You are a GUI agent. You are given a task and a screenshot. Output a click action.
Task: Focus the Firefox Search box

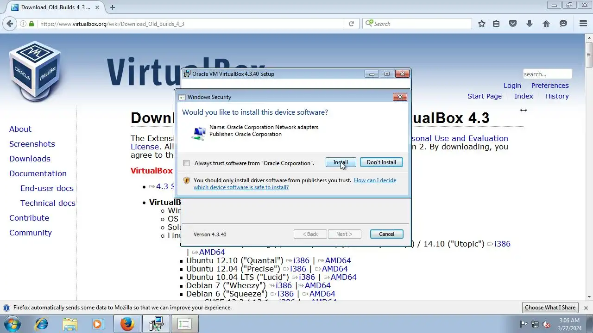point(417,24)
